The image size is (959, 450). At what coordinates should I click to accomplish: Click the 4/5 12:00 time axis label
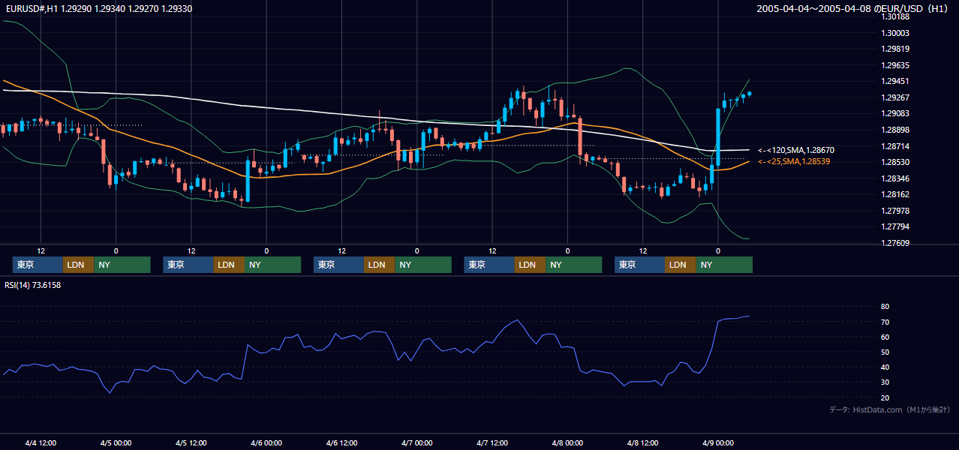[x=191, y=442]
